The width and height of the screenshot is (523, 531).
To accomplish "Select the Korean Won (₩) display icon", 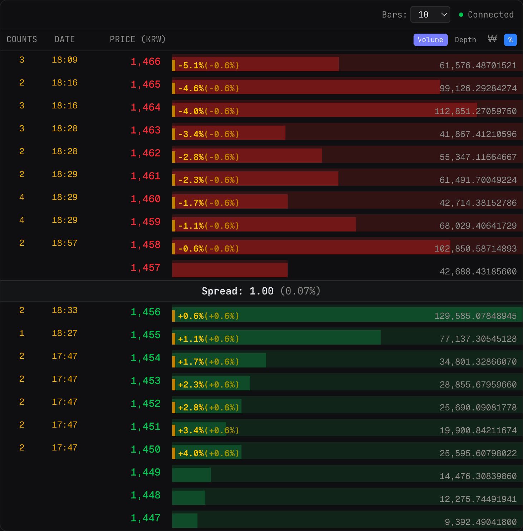I will coord(492,40).
